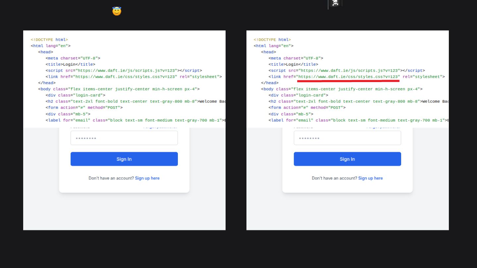Select the h2 'text-2xl font-bold' line in left code
This screenshot has width=477, height=268.
(135, 101)
